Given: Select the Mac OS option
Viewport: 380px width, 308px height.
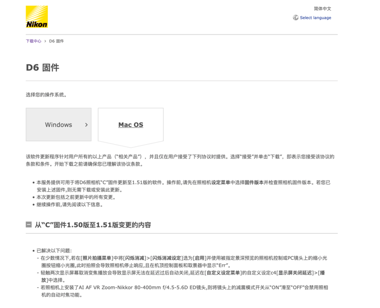Looking at the screenshot, I should click(130, 124).
